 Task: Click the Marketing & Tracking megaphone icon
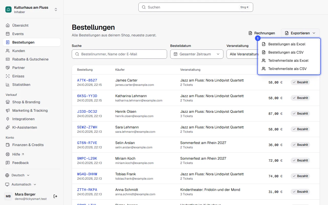tap(7, 110)
